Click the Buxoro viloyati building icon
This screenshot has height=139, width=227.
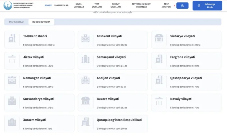coord(86,101)
